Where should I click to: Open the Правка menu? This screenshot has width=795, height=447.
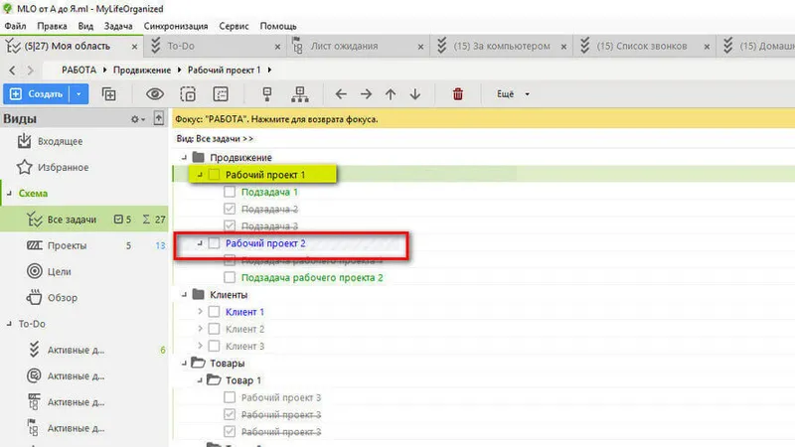click(52, 26)
